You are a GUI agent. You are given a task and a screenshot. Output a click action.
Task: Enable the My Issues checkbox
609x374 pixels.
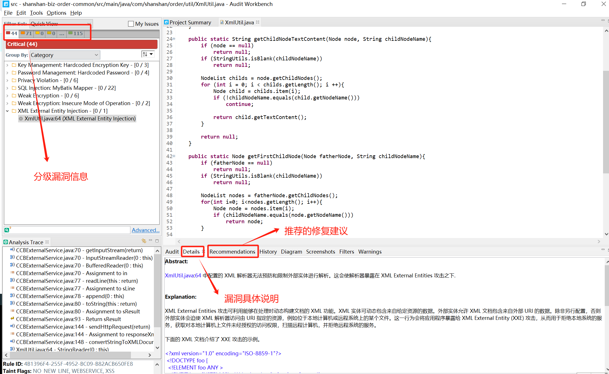(x=131, y=24)
